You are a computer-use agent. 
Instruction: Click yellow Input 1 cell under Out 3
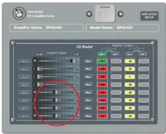[x=130, y=61]
